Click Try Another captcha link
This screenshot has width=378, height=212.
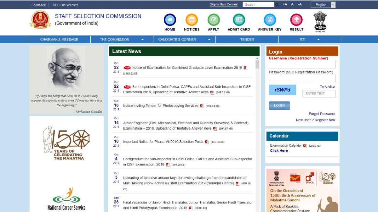[328, 87]
